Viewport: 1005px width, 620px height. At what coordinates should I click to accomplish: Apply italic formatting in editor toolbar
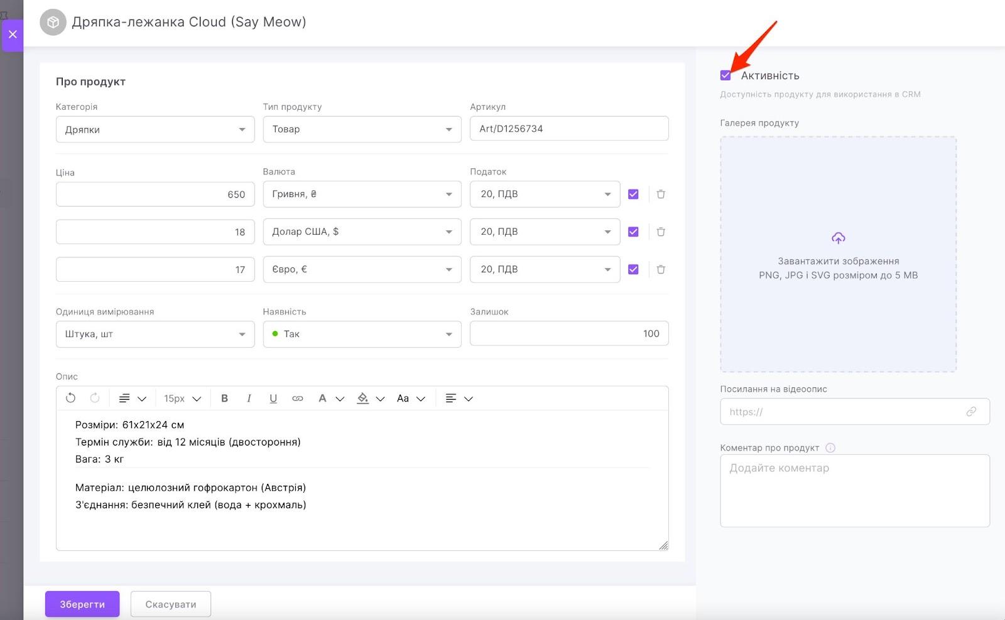point(249,398)
